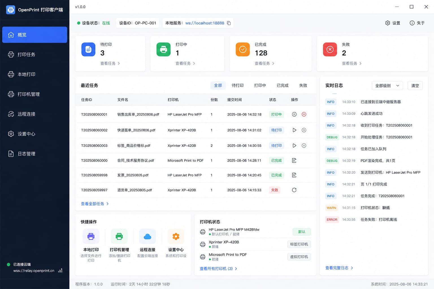
Task: Select the 全部 tab in recent tasks
Action: pos(218,85)
